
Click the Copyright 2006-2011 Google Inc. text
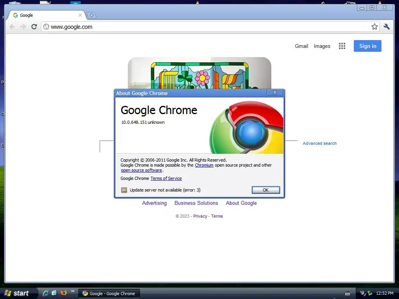point(173,160)
